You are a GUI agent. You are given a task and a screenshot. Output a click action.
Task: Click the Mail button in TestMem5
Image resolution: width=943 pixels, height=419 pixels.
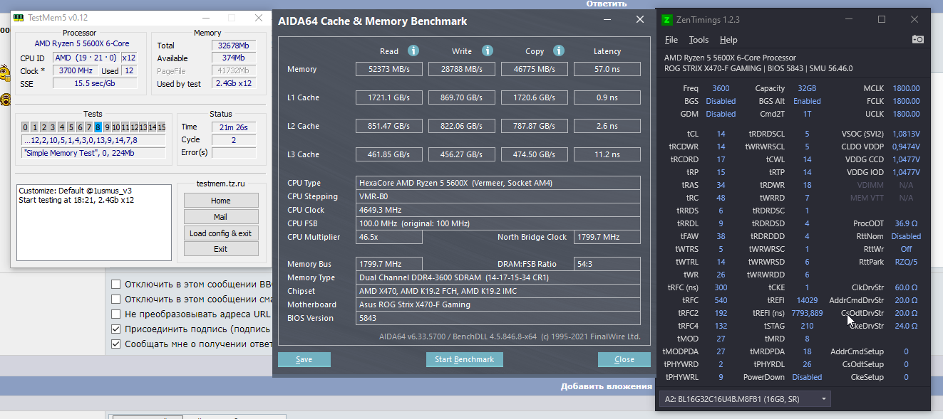click(x=220, y=217)
